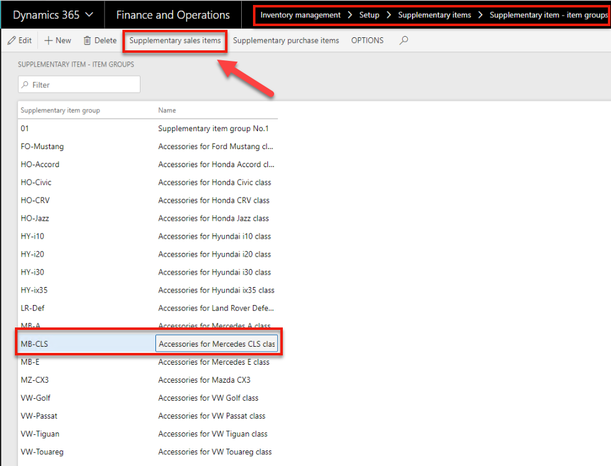Select the FO-Mustang row
Screen dimensions: 611x466
(x=148, y=147)
